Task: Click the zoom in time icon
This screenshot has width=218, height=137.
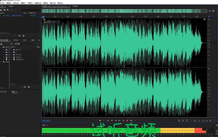Action: pos(187,121)
